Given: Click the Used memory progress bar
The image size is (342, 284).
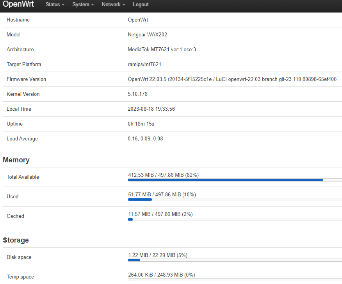Looking at the screenshot, I should coord(235,200).
